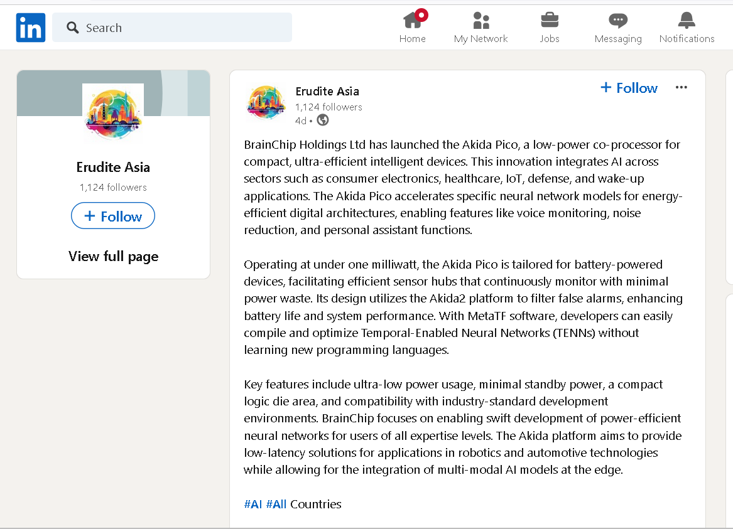Image resolution: width=733 pixels, height=529 pixels.
Task: Click the #AI hashtag
Action: click(253, 505)
